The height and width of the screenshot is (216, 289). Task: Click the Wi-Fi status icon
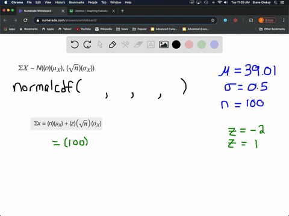point(220,2)
